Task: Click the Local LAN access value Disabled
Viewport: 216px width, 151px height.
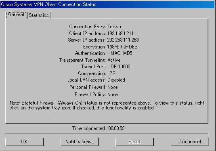Action: tap(116, 80)
